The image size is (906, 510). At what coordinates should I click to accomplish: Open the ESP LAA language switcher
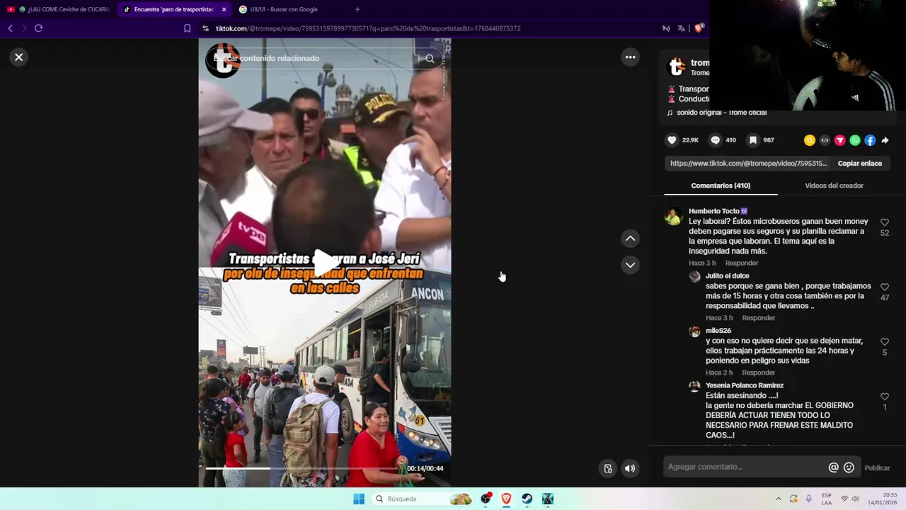pyautogui.click(x=826, y=499)
